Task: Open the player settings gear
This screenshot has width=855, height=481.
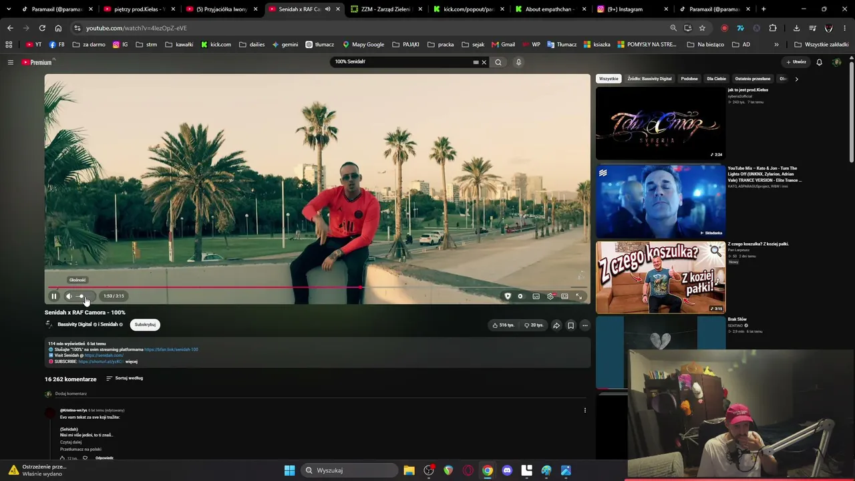Action: click(550, 296)
